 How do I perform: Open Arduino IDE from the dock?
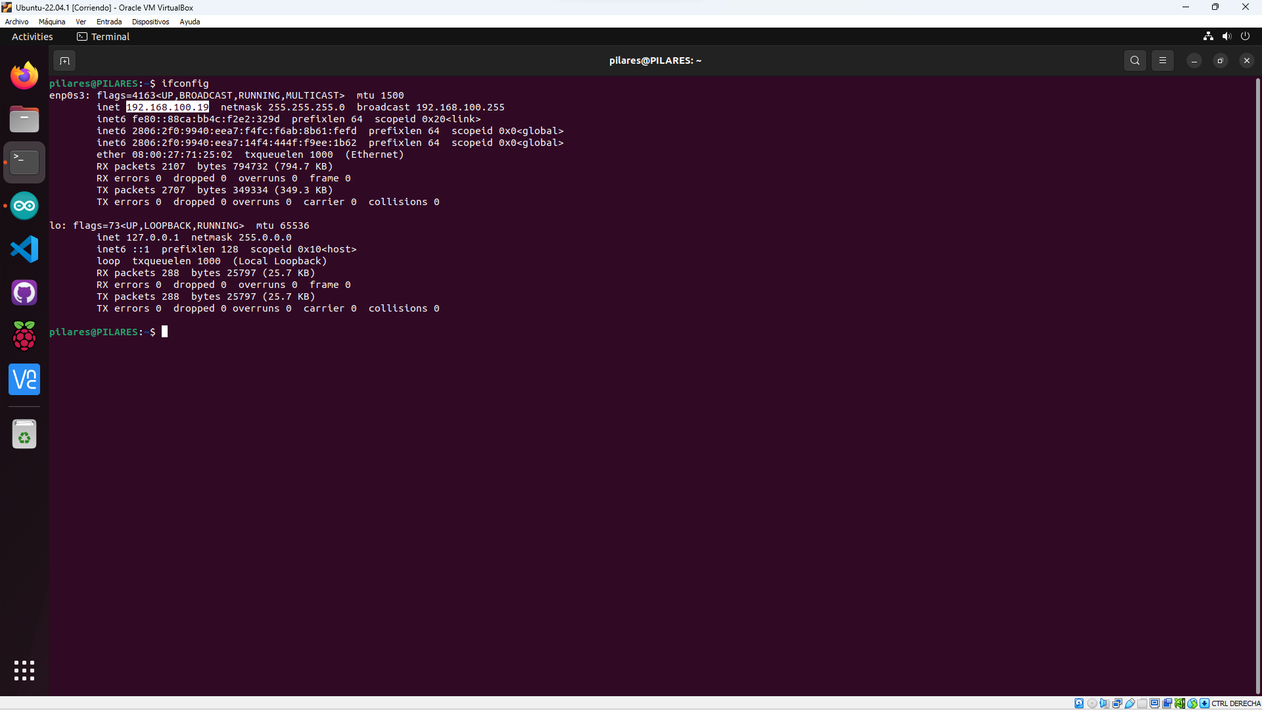24,206
